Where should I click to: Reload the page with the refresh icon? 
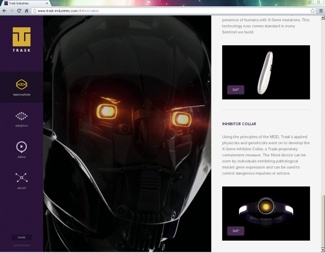click(19, 11)
